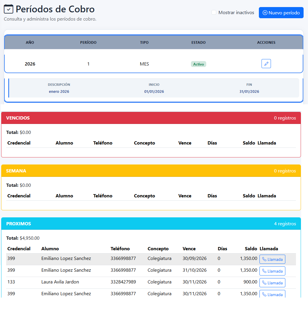The image size is (308, 309).
Task: Click the Saldo header in PROXIMOS table
Action: (x=251, y=249)
